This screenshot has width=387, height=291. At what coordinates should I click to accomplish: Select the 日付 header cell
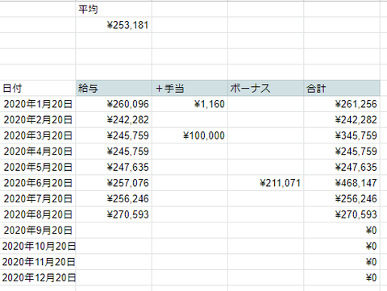[38, 88]
